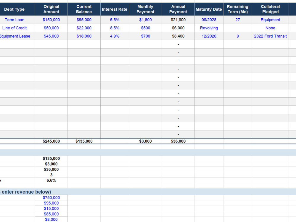Select the Collateral Pledged header cell

pos(270,9)
